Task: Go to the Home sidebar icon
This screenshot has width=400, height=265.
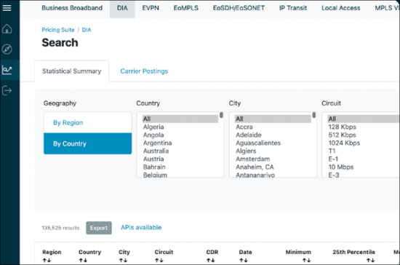Action: 7,28
